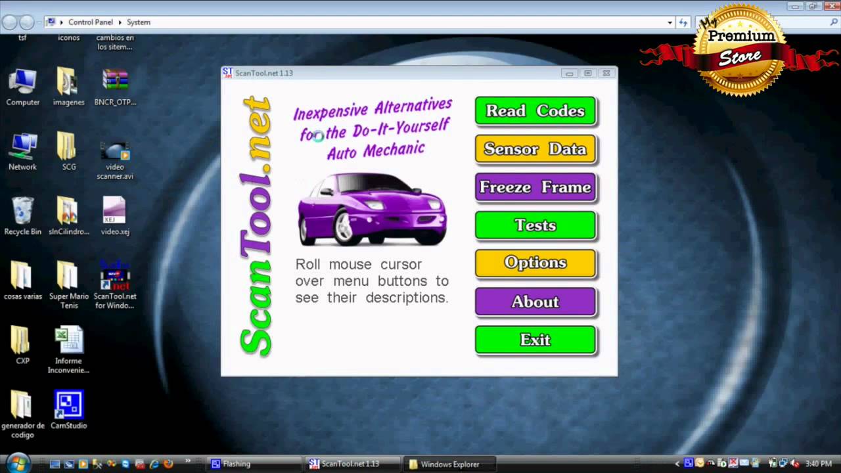This screenshot has height=473, width=841.
Task: Open the address bar history dropdown
Action: (670, 22)
